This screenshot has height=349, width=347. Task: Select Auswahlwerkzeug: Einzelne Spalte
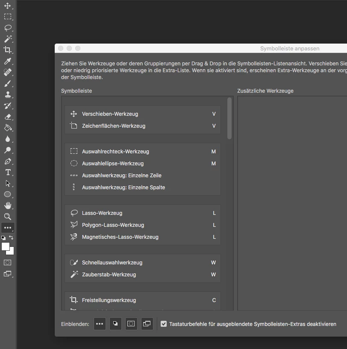click(x=143, y=188)
